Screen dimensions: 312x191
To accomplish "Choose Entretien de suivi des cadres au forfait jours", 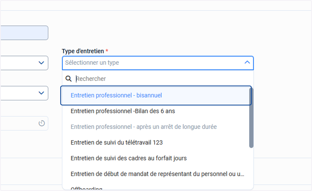I will click(155, 158).
